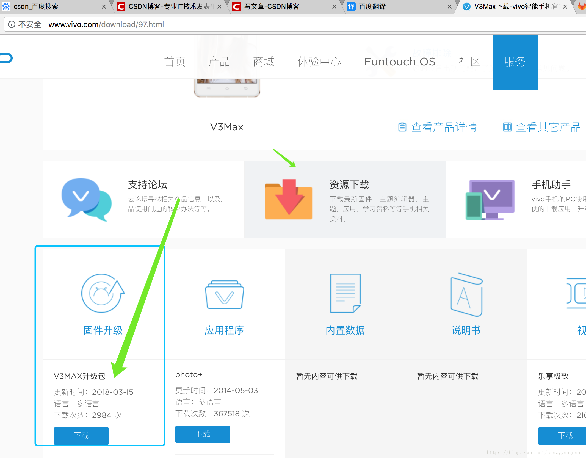Click the 查看其它产品 link
This screenshot has width=586, height=458.
[x=548, y=127]
